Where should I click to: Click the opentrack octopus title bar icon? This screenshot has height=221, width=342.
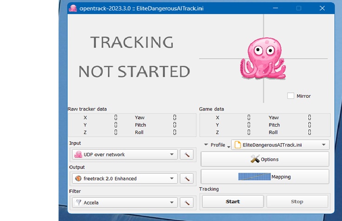tap(73, 8)
